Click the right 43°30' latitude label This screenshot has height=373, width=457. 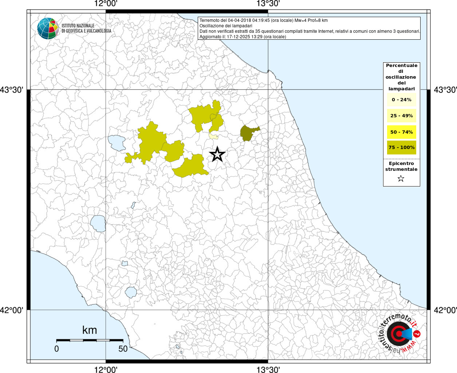click(x=445, y=90)
